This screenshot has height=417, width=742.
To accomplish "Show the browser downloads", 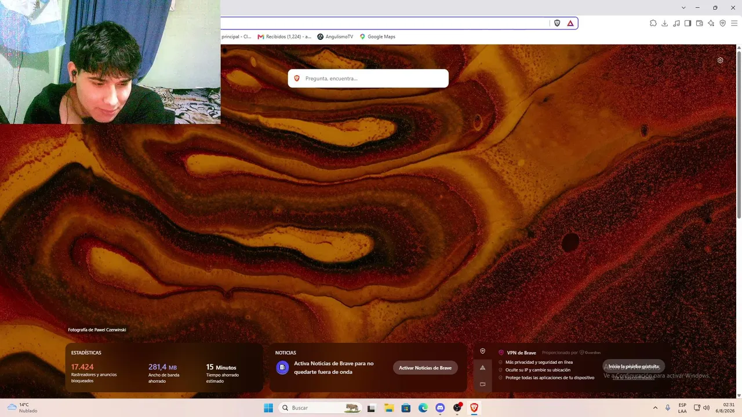I will coord(665,23).
